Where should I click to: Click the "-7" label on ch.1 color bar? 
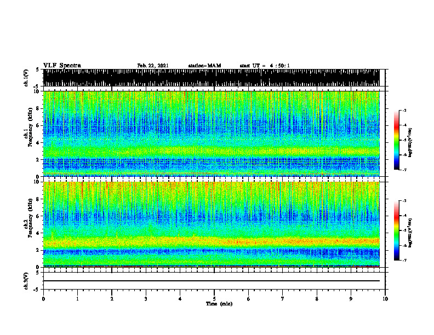404,170
